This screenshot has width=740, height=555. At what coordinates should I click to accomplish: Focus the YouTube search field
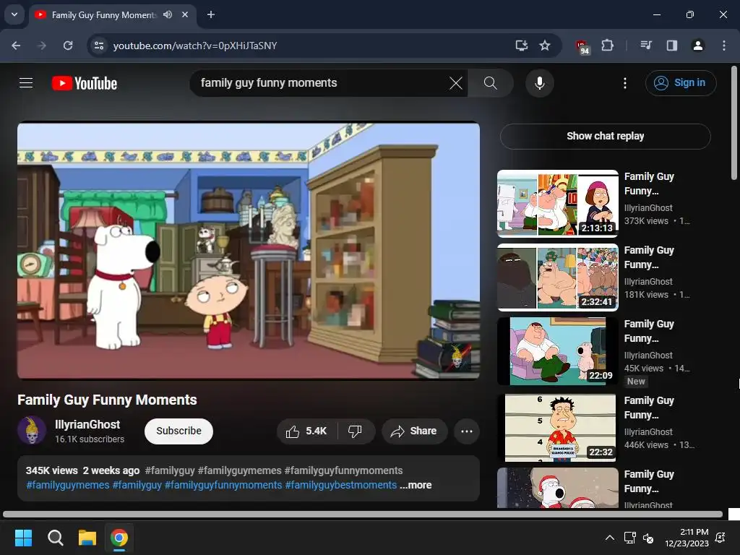pyautogui.click(x=321, y=83)
